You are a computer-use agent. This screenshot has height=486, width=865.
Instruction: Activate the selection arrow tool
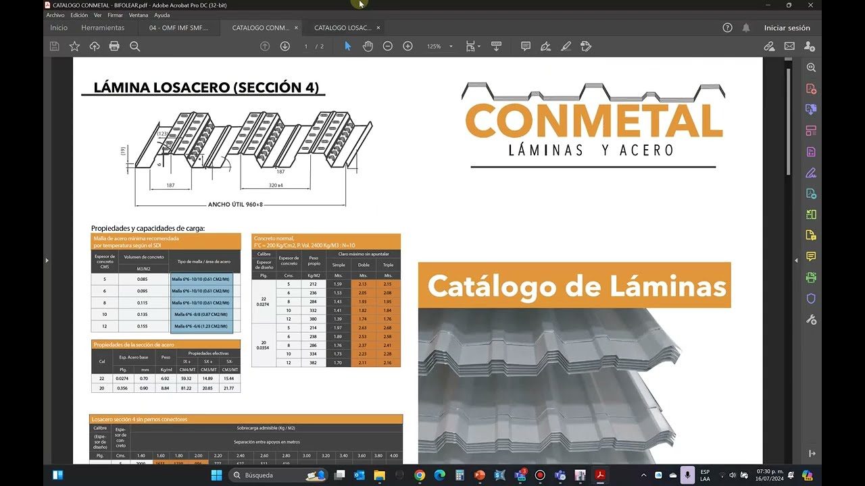[x=347, y=46]
